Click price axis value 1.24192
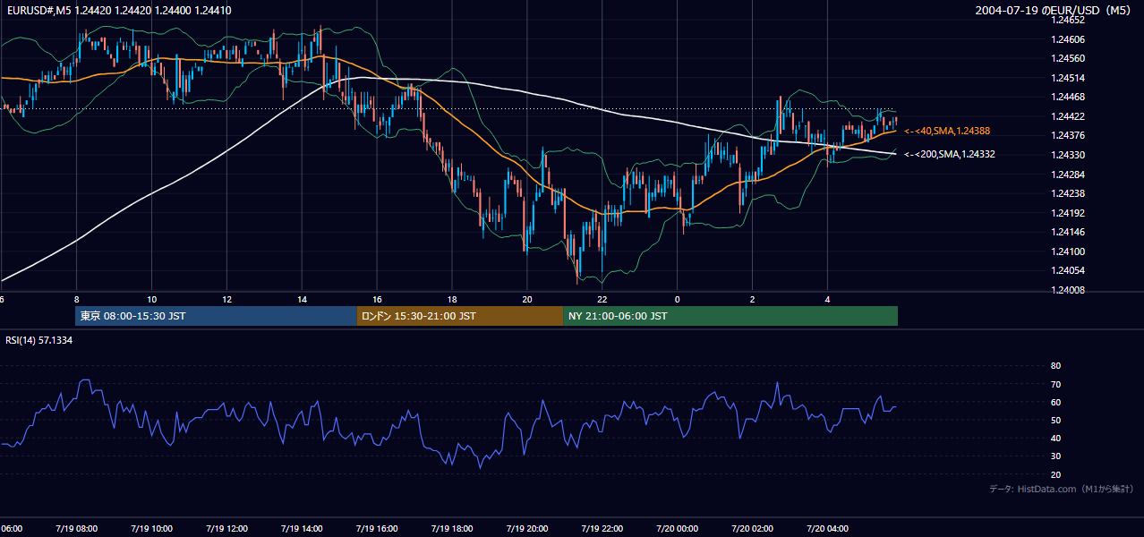This screenshot has height=537, width=1144. tap(1067, 213)
